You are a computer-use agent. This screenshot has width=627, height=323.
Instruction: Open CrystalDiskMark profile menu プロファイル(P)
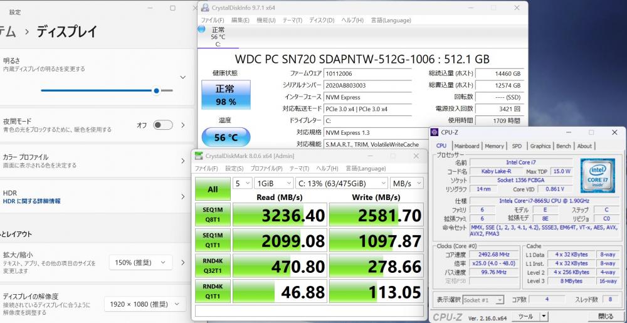[266, 168]
